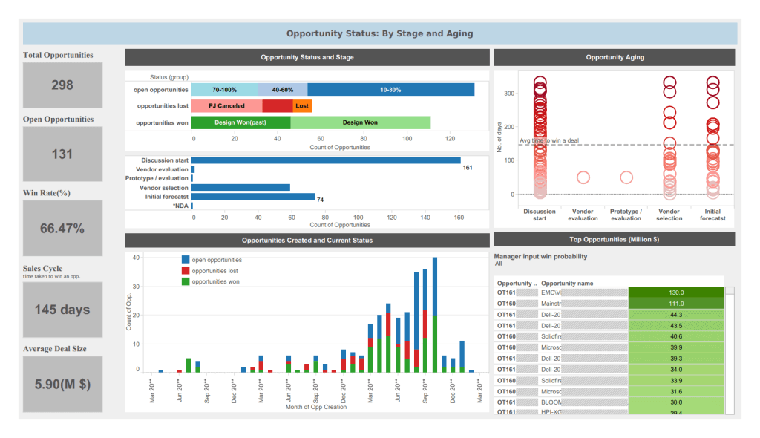Click the Status (group) label
The width and height of the screenshot is (760, 438).
coord(168,77)
